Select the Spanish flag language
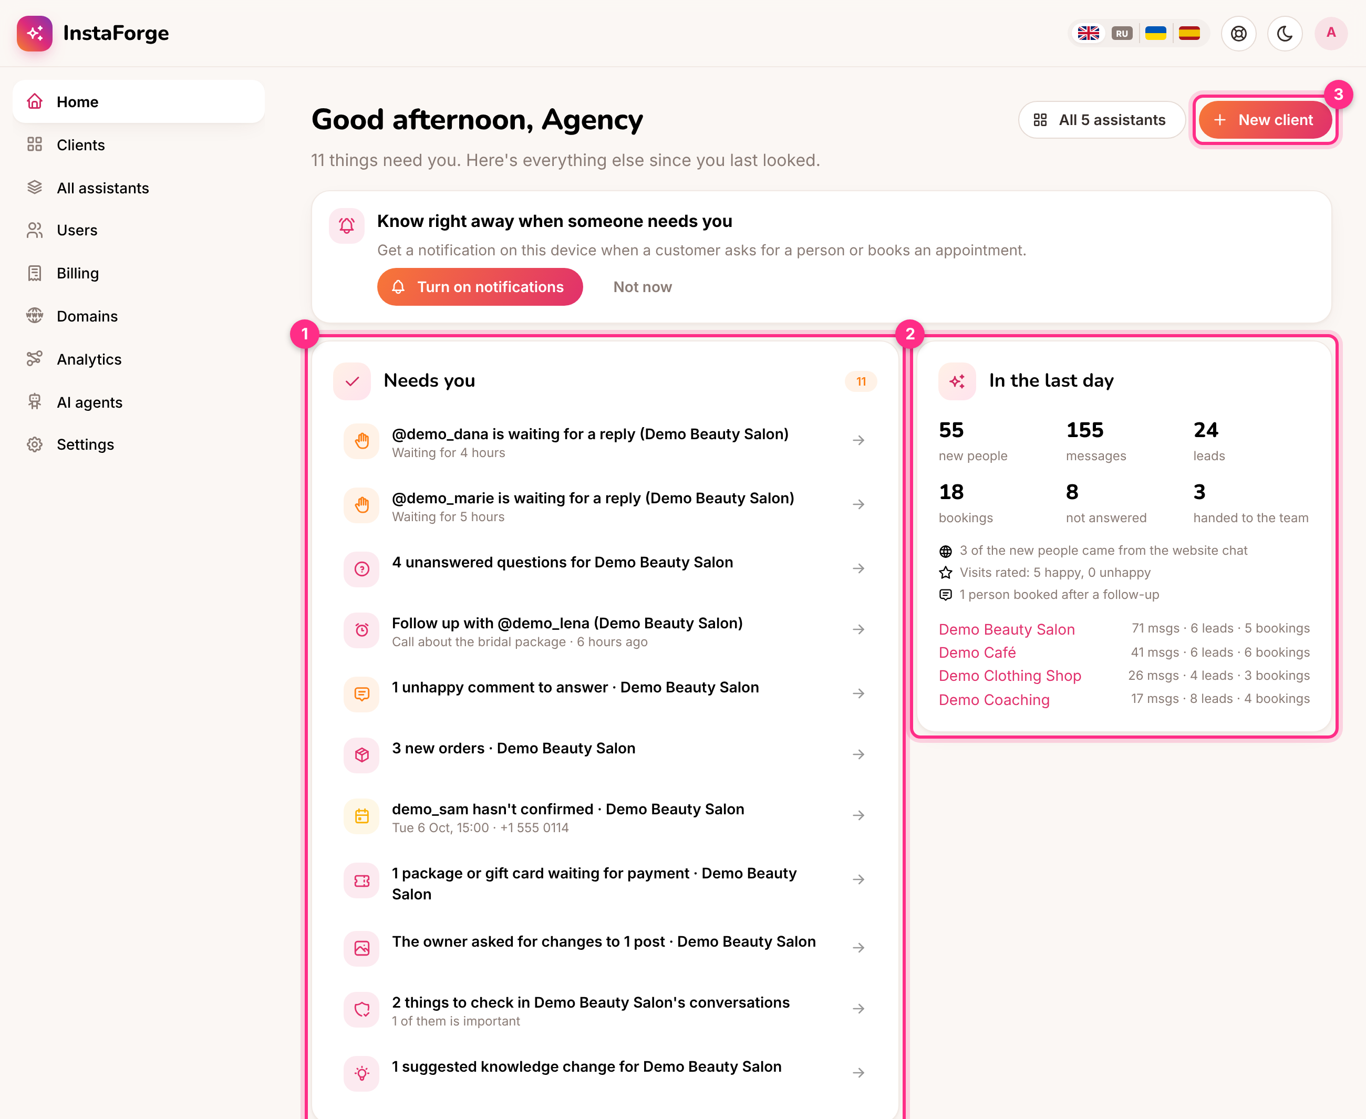Image resolution: width=1366 pixels, height=1119 pixels. click(x=1189, y=33)
